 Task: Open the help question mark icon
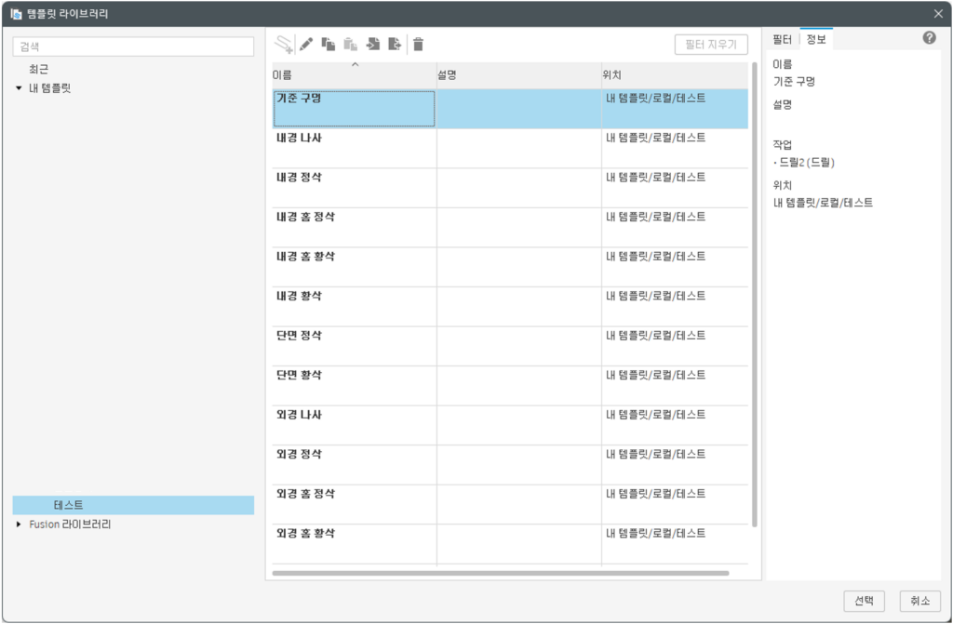(x=929, y=38)
